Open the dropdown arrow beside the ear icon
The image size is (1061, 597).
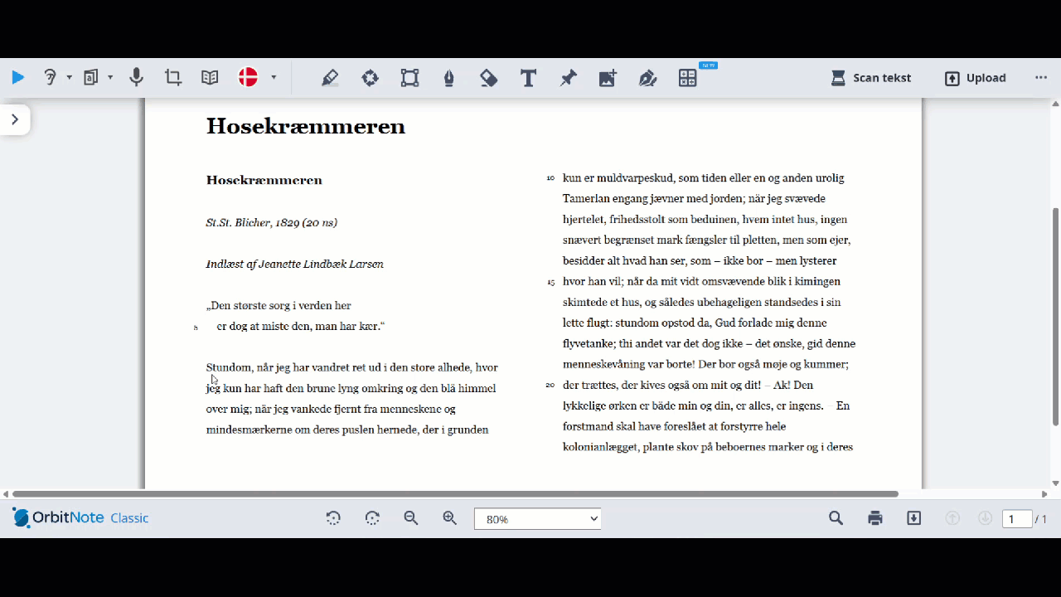(69, 78)
